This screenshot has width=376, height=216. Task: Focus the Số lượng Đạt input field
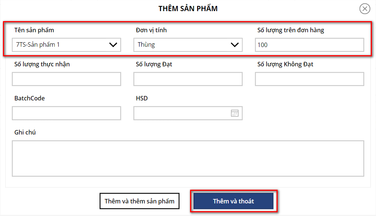tap(188, 79)
